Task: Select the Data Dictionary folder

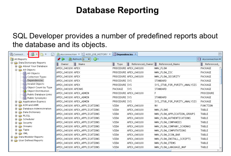Action: coord(32,112)
